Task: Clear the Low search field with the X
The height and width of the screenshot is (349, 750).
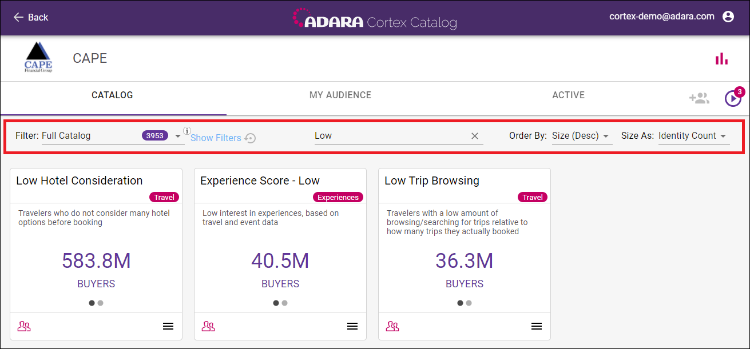Action: 475,135
